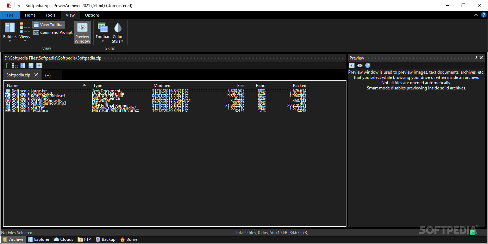Click the FTP folder icon
Viewport: 488px width, 244px height.
coord(80,239)
